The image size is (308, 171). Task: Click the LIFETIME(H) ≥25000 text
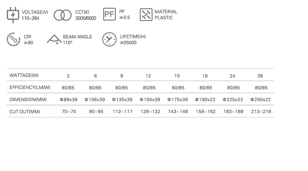[133, 40]
